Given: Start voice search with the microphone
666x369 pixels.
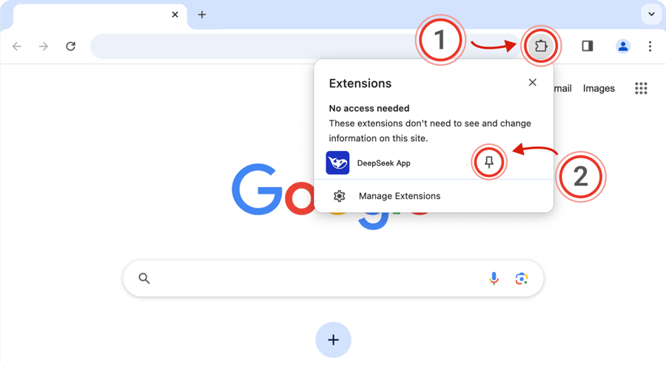Looking at the screenshot, I should pos(494,279).
